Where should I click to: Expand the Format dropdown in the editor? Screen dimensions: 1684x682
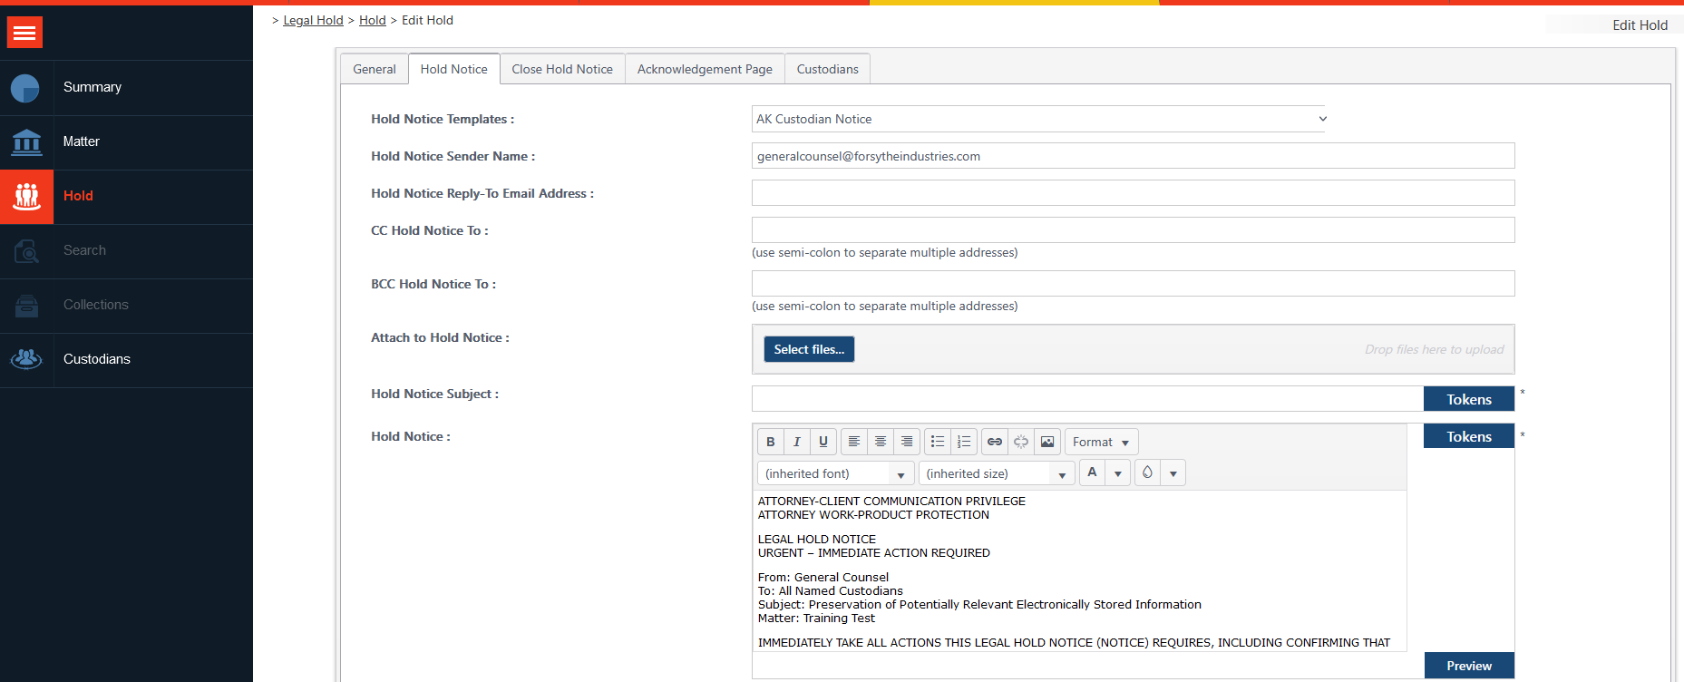(x=1101, y=442)
